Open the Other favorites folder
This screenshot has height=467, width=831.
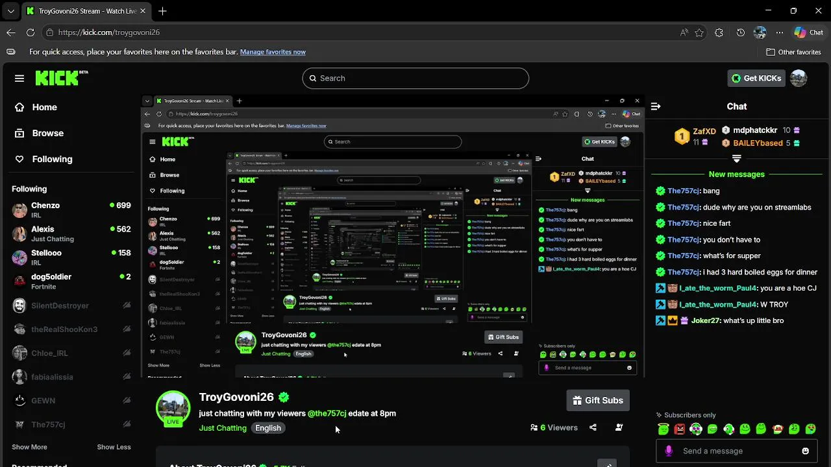(793, 52)
